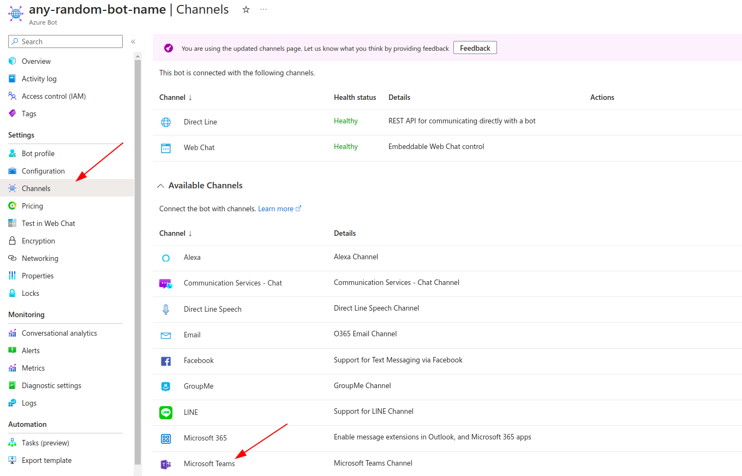Click the Test in Web Chat icon
The width and height of the screenshot is (742, 476).
[13, 223]
